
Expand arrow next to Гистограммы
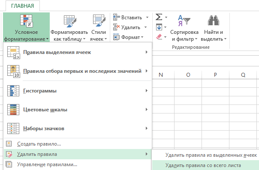click(147, 90)
